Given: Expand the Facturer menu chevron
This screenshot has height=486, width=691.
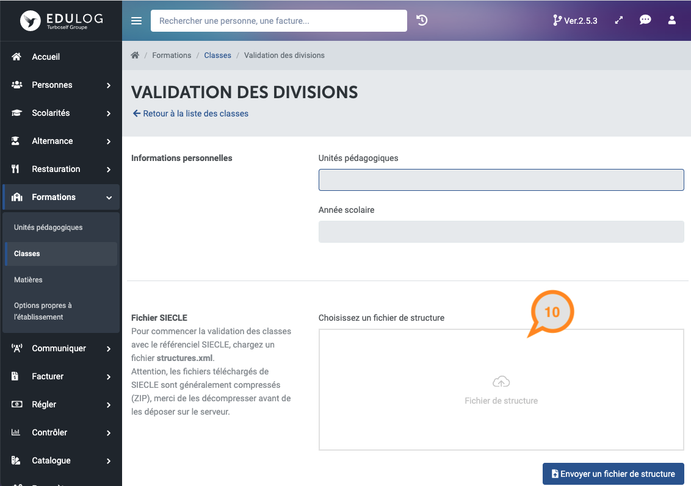Looking at the screenshot, I should click(109, 377).
